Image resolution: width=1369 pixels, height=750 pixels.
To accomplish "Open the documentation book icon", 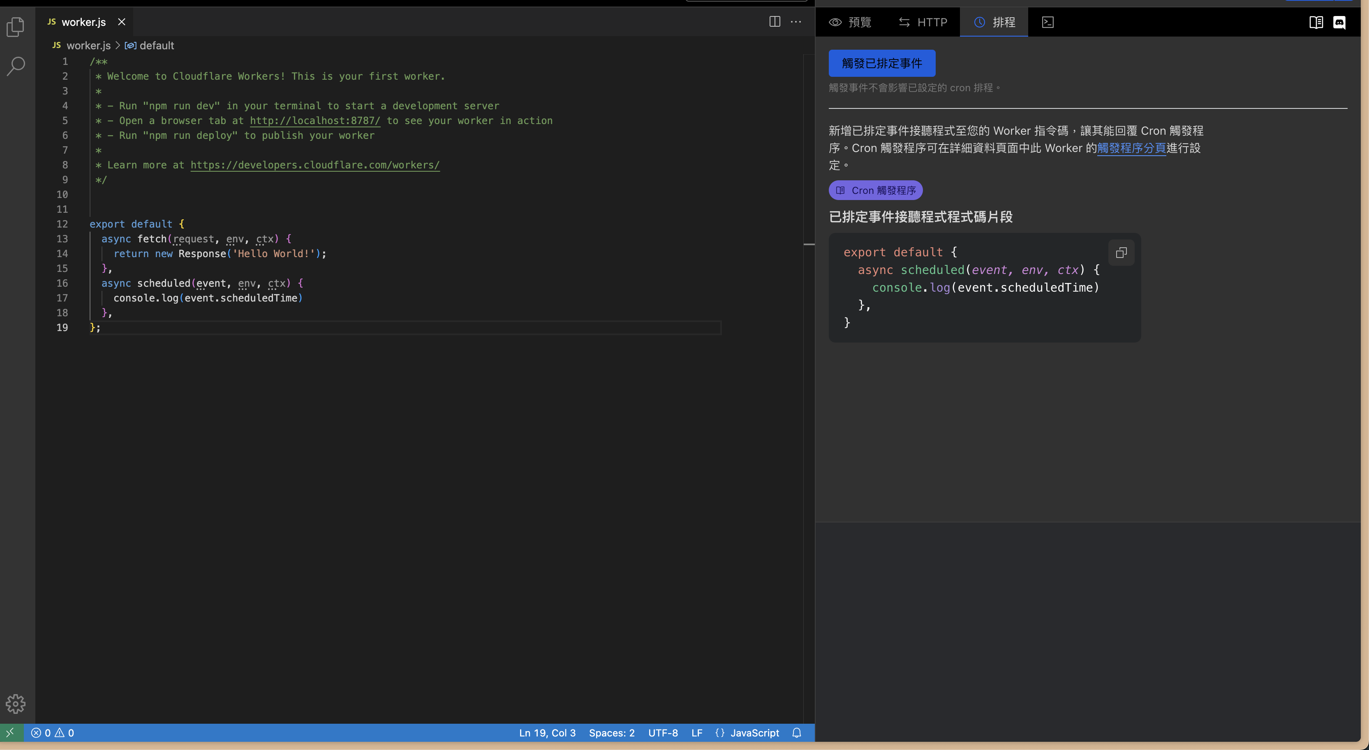I will point(1316,22).
